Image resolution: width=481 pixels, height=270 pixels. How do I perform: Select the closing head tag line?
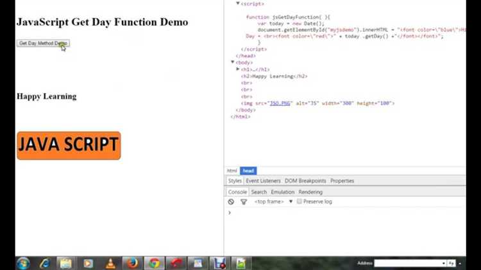coord(246,56)
